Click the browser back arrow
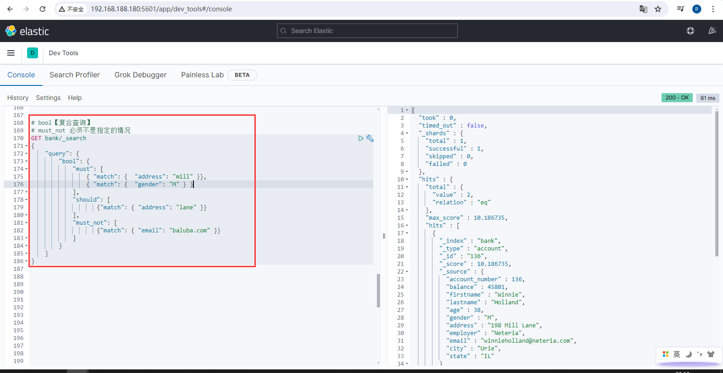This screenshot has width=723, height=373. [x=10, y=9]
